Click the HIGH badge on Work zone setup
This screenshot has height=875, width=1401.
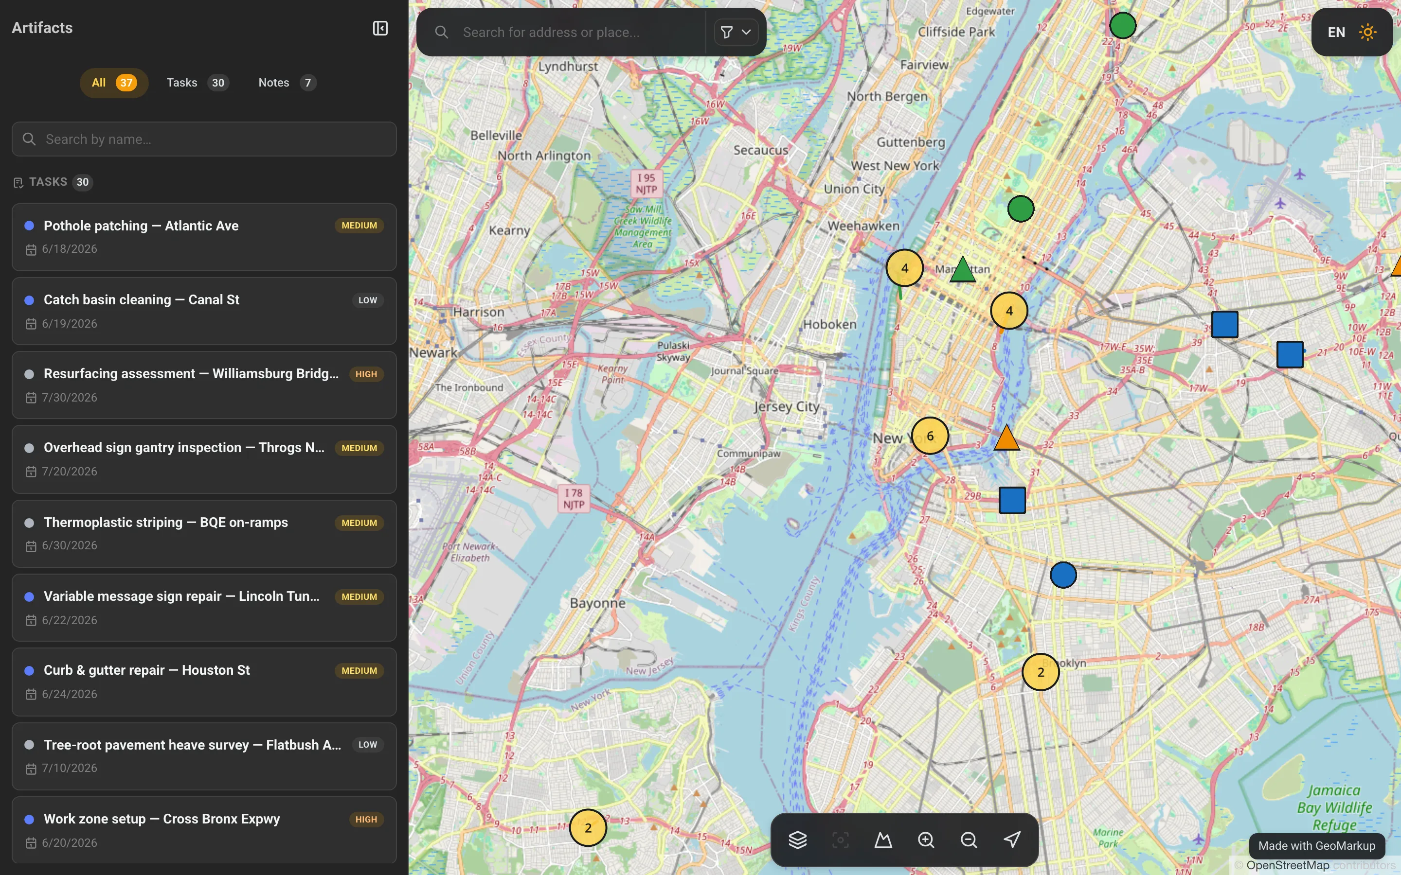[366, 820]
